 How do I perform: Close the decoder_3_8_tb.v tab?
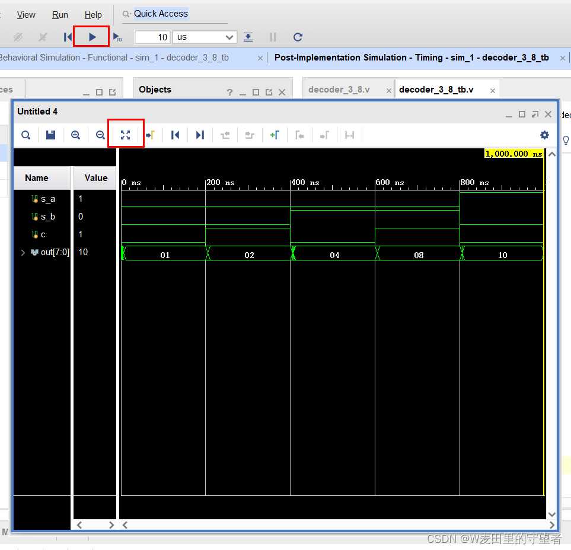(x=492, y=91)
